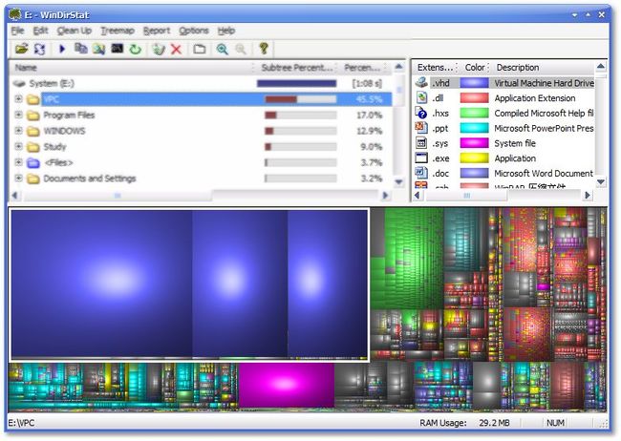The width and height of the screenshot is (621, 441).
Task: Click the .doc Word document icon
Action: coord(421,173)
